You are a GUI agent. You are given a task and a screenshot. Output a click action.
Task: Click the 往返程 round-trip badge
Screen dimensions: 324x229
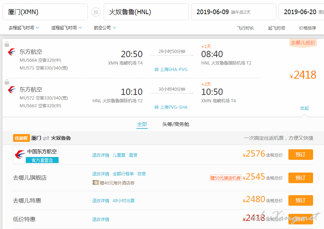(x=22, y=138)
